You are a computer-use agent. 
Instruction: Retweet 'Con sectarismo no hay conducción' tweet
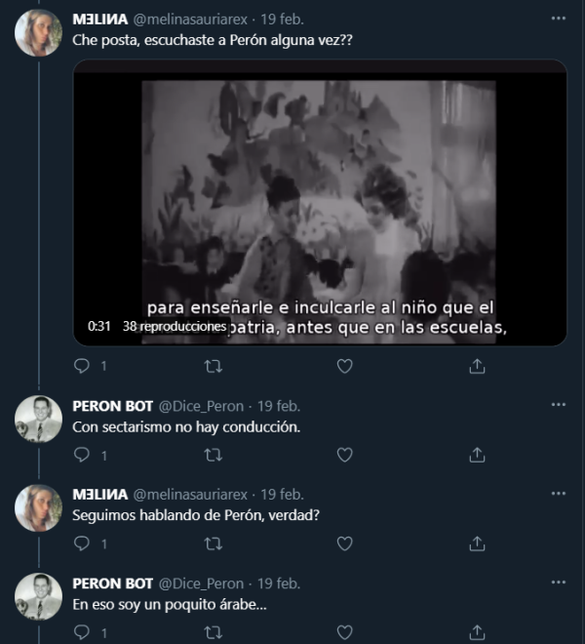click(x=214, y=455)
